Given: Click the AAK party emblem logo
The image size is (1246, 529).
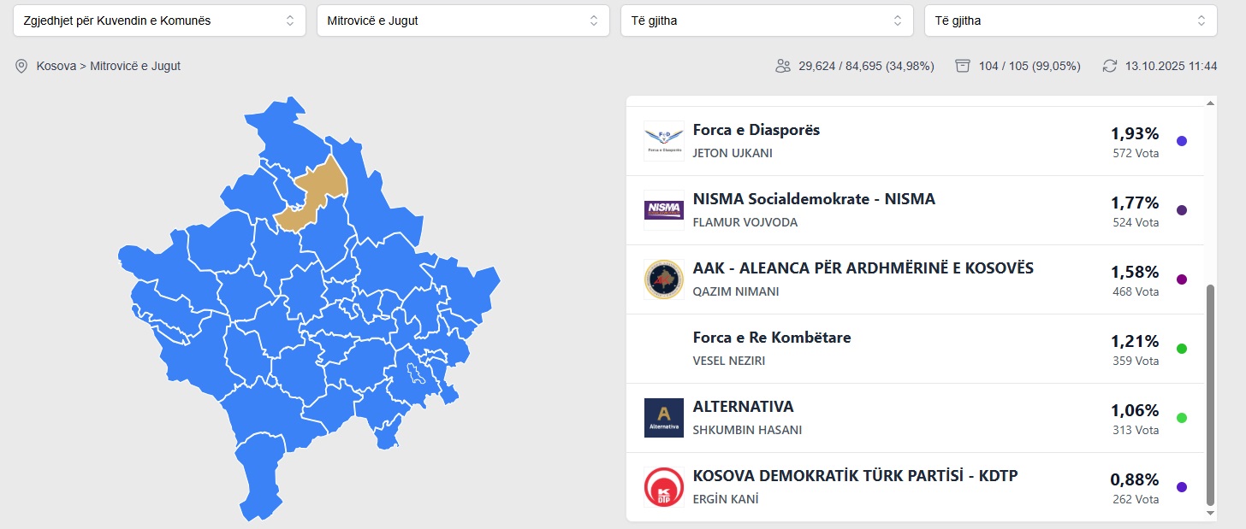Looking at the screenshot, I should point(664,279).
